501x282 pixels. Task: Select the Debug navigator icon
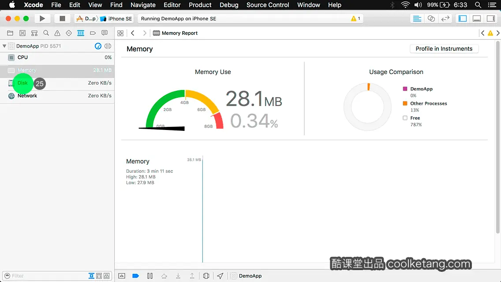pos(81,33)
